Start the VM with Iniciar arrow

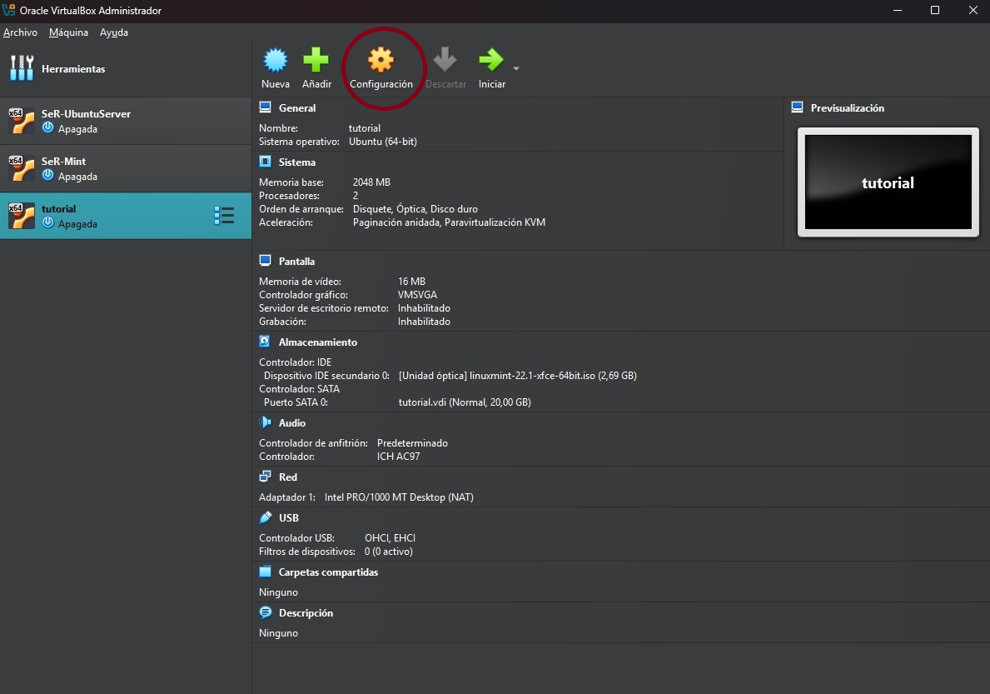(x=491, y=60)
